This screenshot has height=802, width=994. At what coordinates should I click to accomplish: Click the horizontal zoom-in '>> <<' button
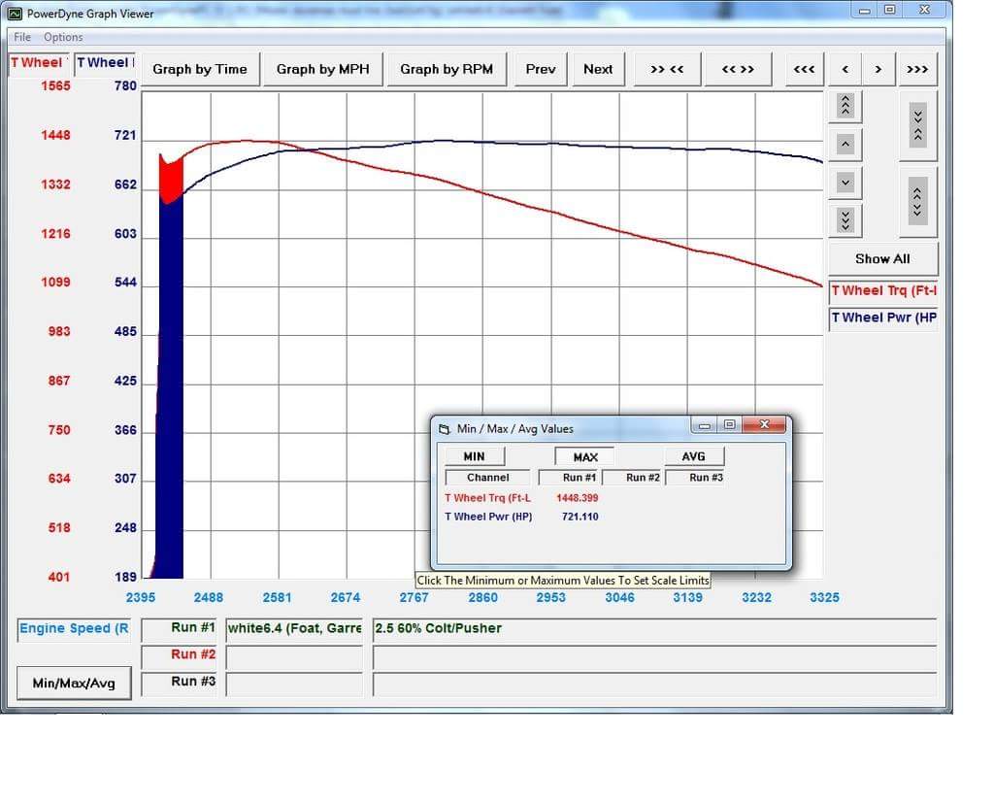667,69
